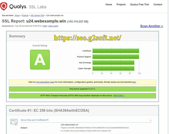Viewport: 169px width, 134px height.
Task: Open the Contact navigation menu item
Action: 158,5
